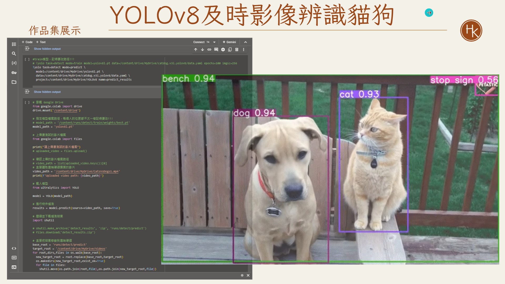Screen dimensions: 505x284
Task: Add a new code cell with + Code
Action: coord(27,42)
